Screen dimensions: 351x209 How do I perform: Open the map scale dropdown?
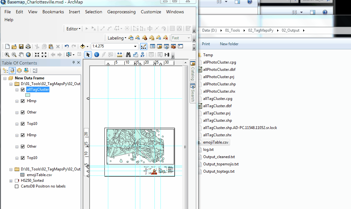(135, 46)
